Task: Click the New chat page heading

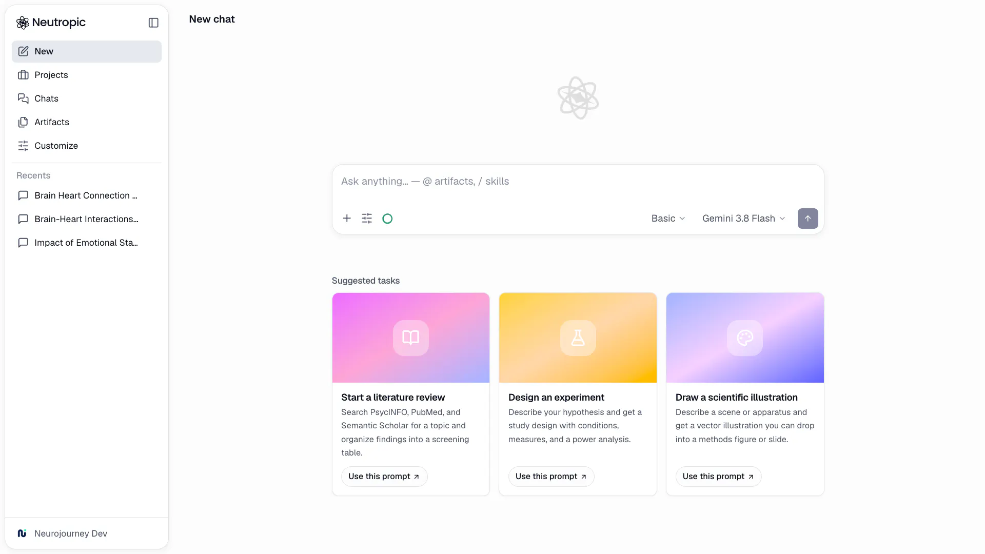Action: (211, 19)
